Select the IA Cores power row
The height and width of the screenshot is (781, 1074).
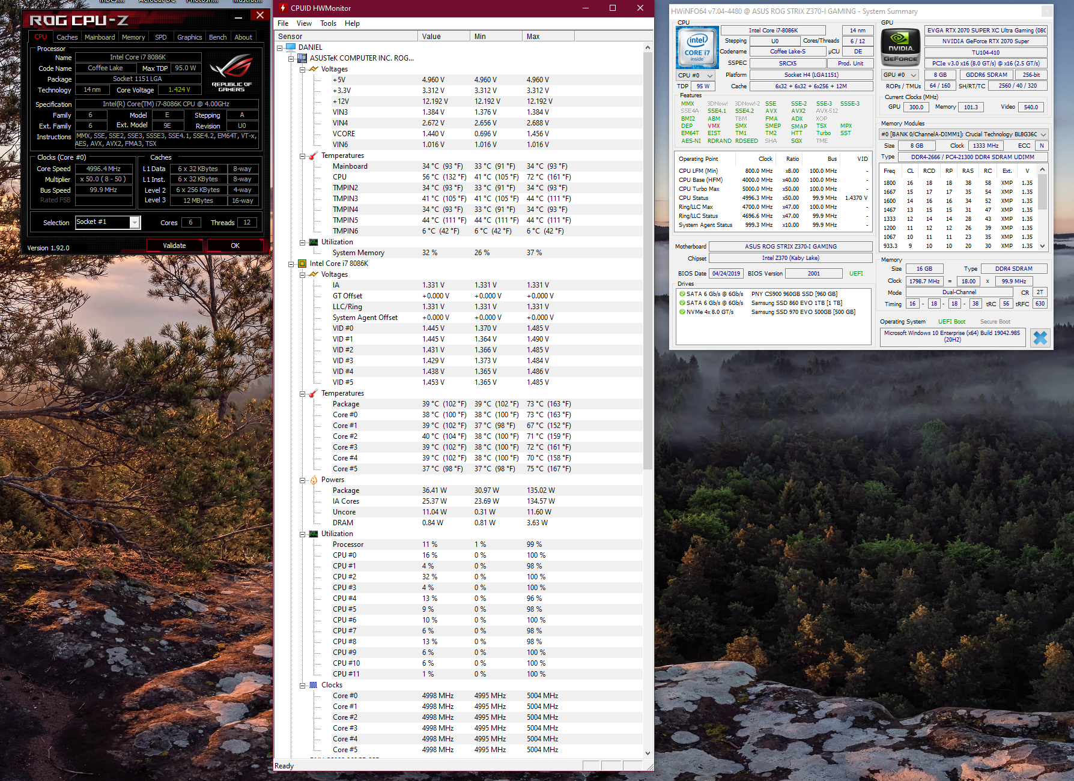point(458,501)
